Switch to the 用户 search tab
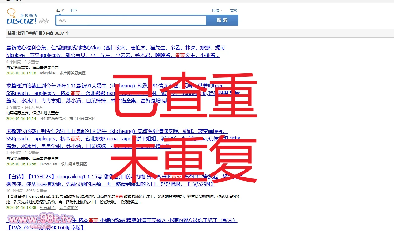Viewport: 394px width, 231px height. pos(73,11)
